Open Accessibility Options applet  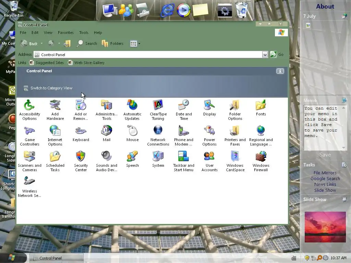click(29, 110)
